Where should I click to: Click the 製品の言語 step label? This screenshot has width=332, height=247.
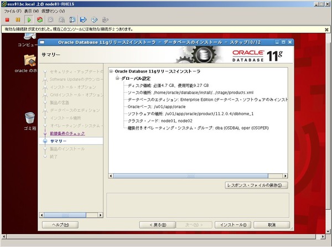(x=60, y=102)
